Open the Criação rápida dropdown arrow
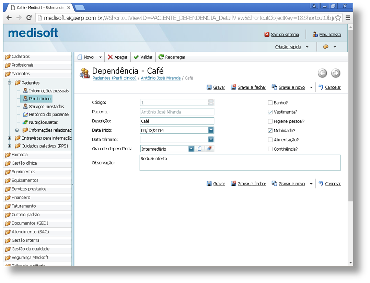This screenshot has height=283, width=370. (307, 47)
